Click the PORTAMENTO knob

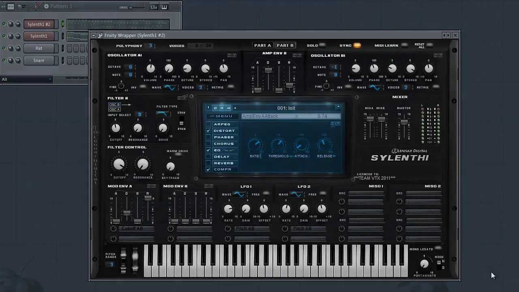[424, 264]
